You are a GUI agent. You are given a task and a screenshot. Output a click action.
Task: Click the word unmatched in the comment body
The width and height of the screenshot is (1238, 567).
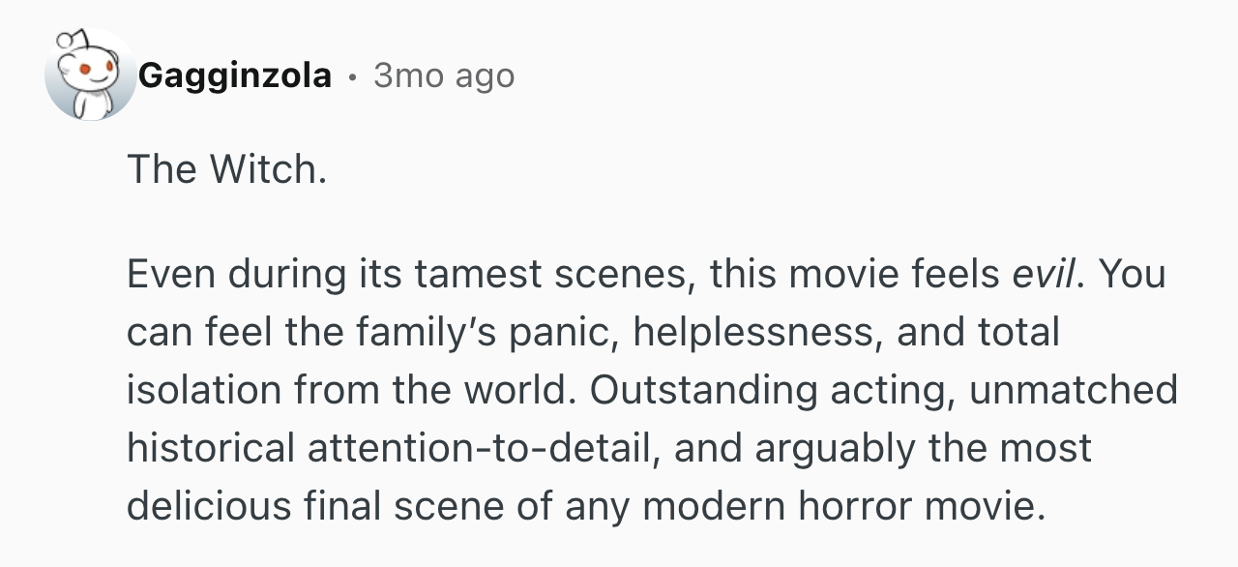(x=1073, y=391)
